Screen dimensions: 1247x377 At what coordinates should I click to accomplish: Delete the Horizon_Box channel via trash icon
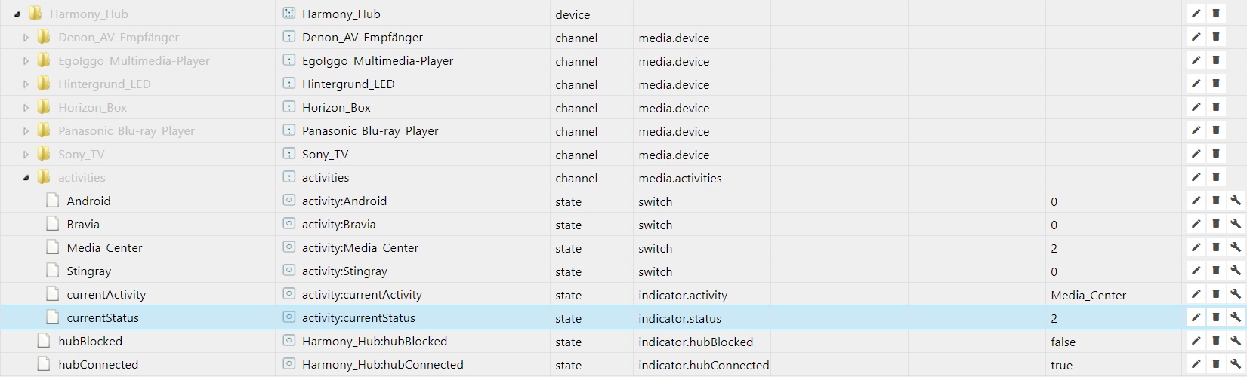click(x=1216, y=107)
